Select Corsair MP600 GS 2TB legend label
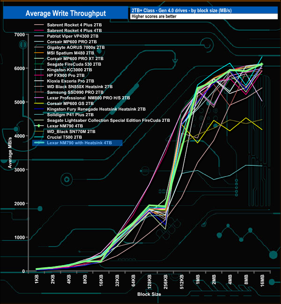Screen dimensions: 281x304 tap(70, 104)
